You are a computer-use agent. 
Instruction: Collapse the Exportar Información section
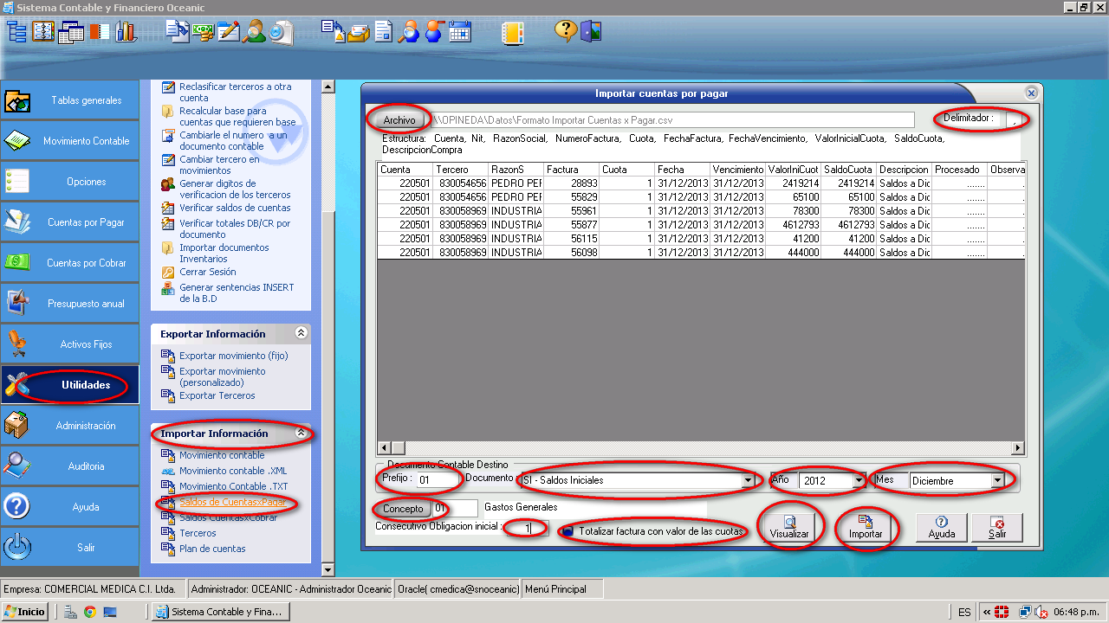[301, 333]
